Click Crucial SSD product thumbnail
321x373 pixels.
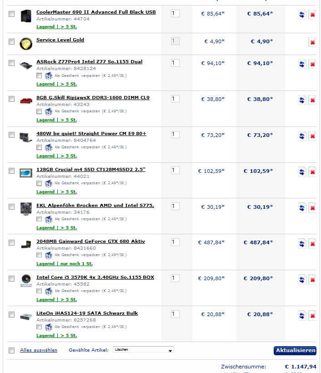coord(26,173)
